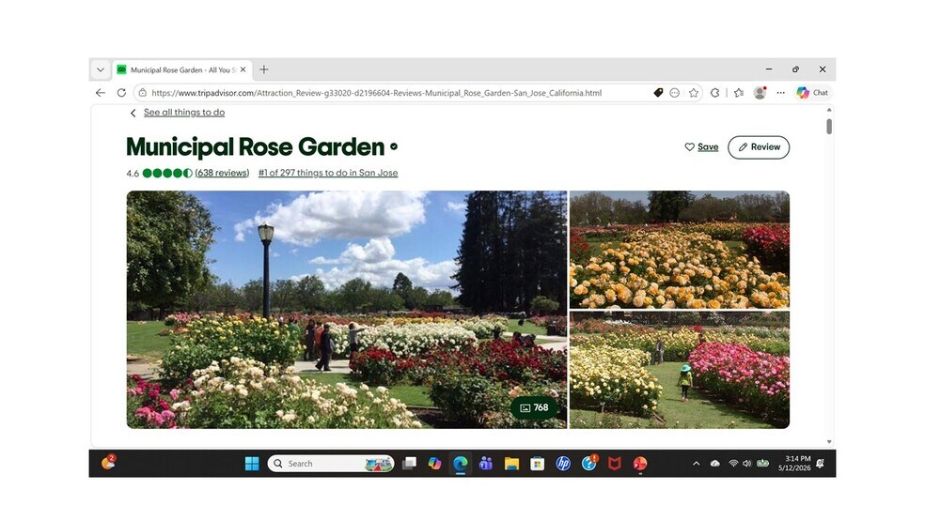This screenshot has width=925, height=520.
Task: Open the large rose garden lamp post photo
Action: pos(346,309)
